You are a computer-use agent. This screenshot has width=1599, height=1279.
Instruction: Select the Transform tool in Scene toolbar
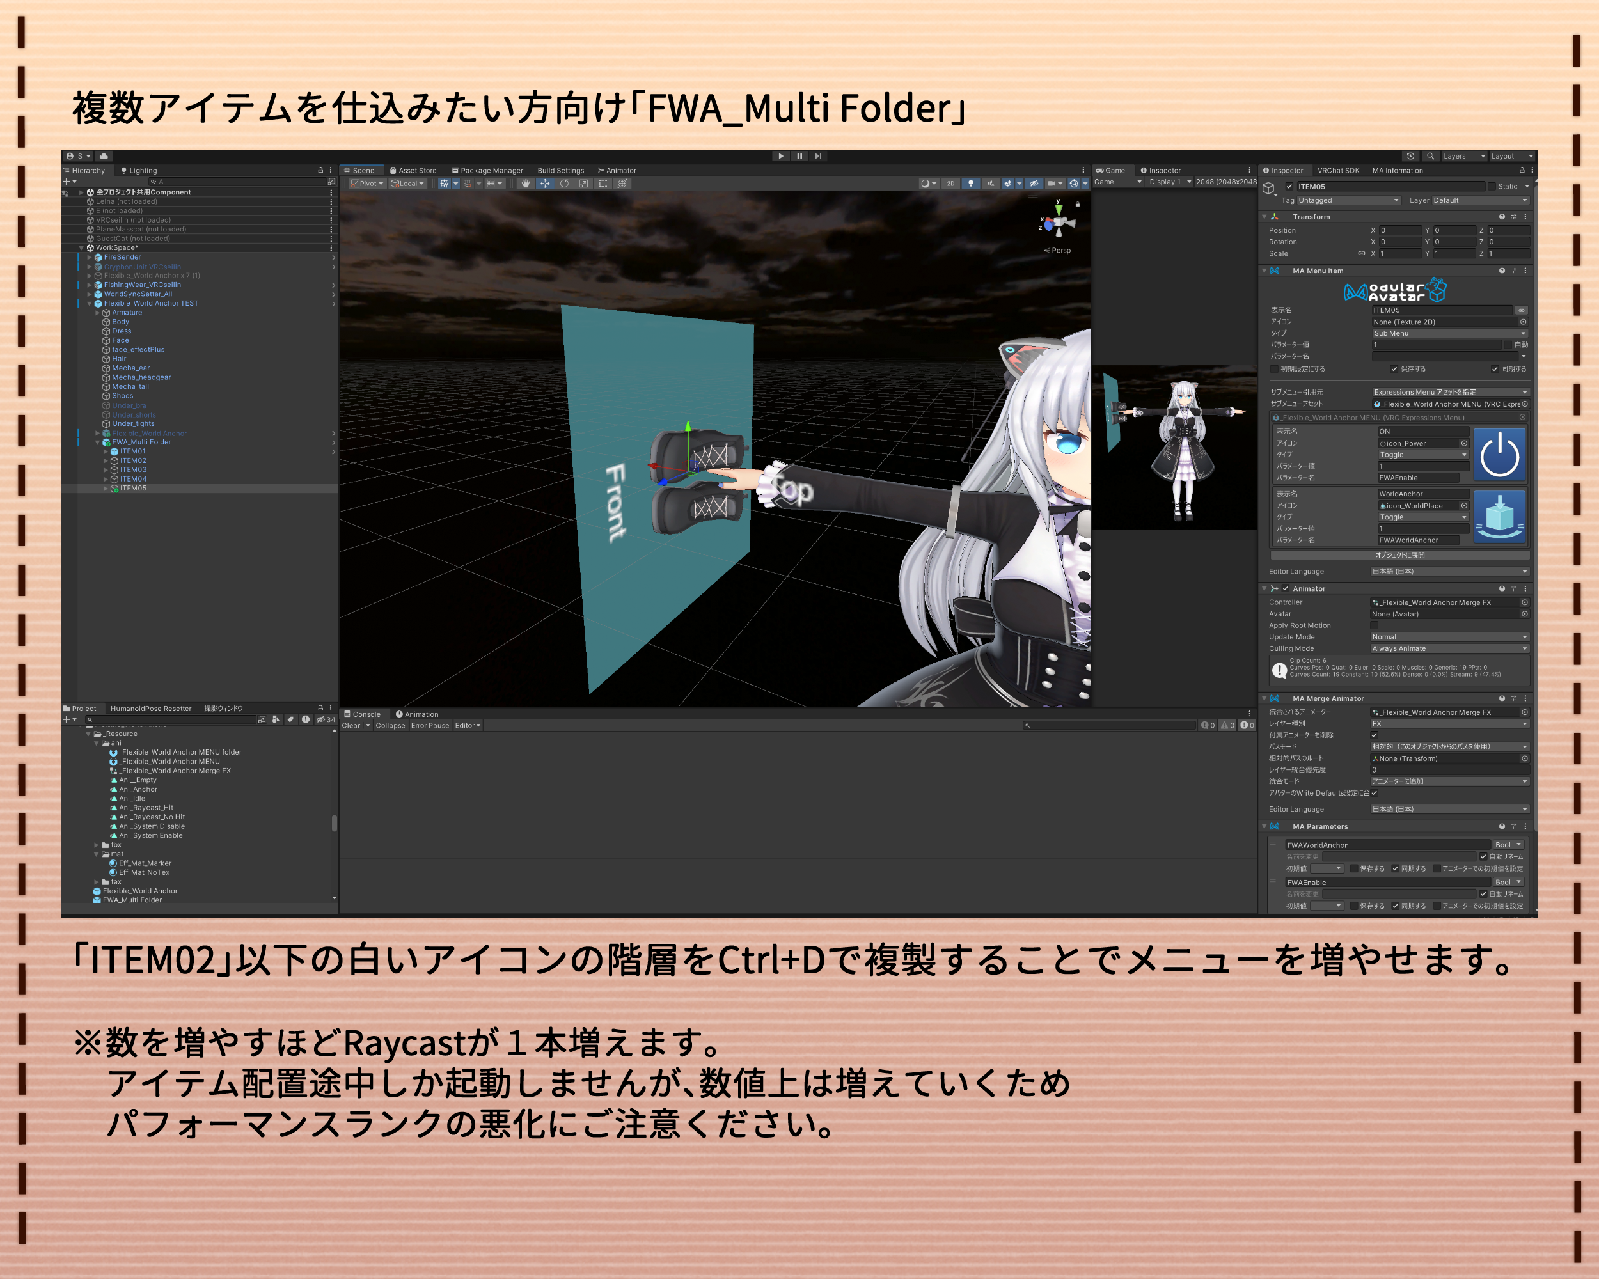tap(622, 183)
